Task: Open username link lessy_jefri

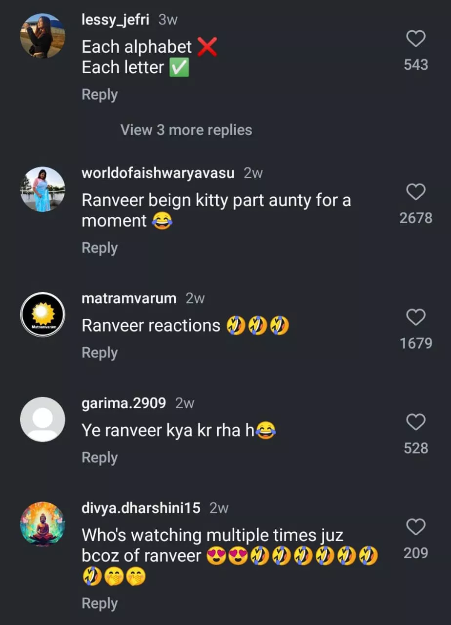Action: tap(115, 20)
